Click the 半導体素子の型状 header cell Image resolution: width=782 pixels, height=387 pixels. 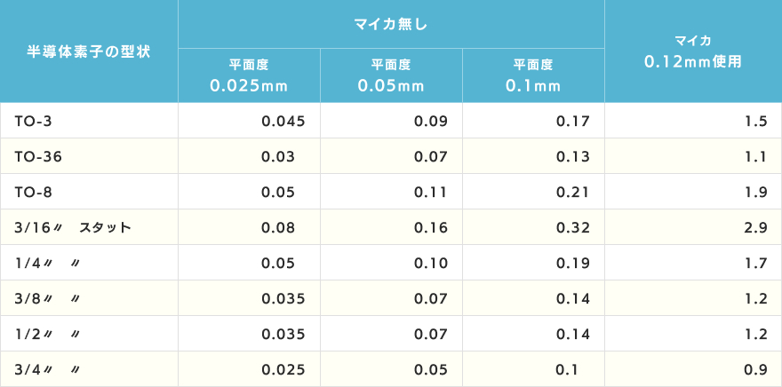tap(89, 51)
